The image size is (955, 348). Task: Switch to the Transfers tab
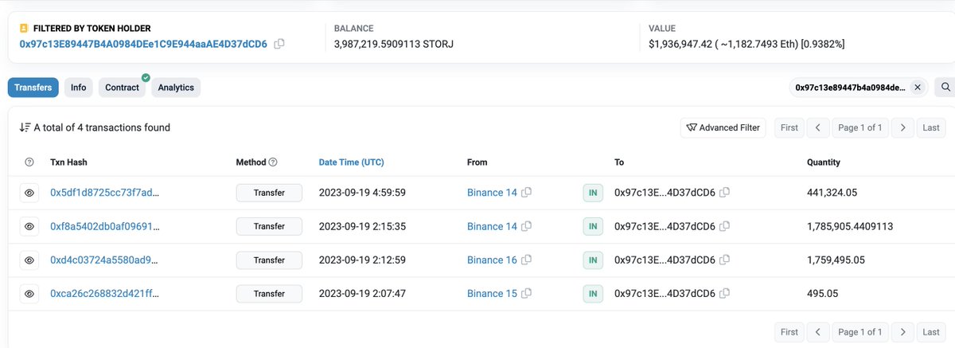click(x=33, y=88)
